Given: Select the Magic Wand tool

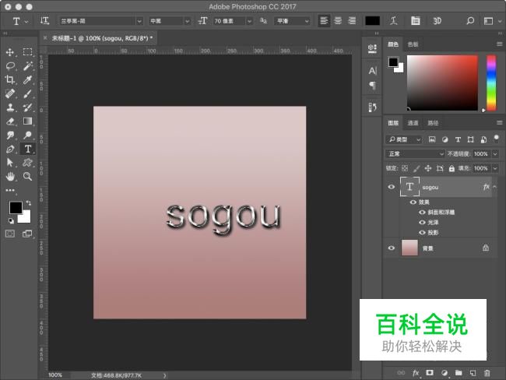Looking at the screenshot, I should [x=27, y=66].
